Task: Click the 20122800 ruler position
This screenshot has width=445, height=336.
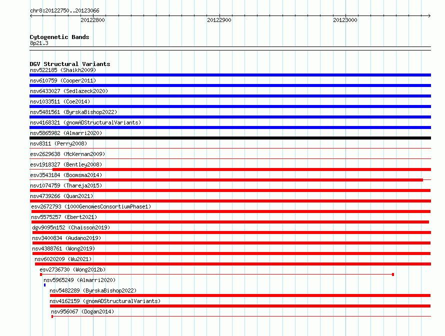Action: [x=92, y=20]
